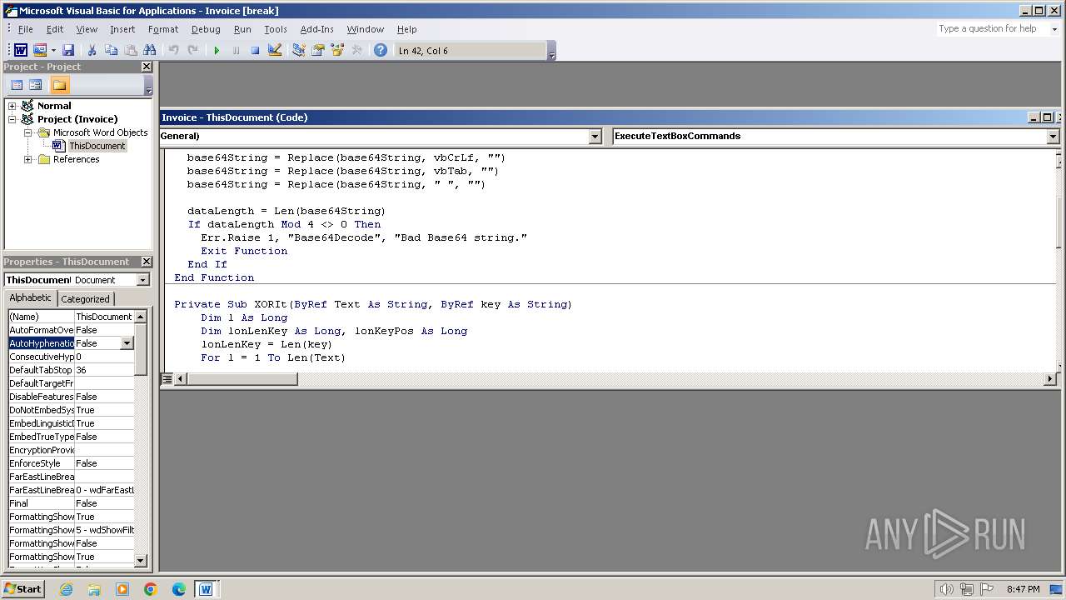The height and width of the screenshot is (600, 1066).
Task: Click the Undo arrow icon
Action: coord(173,51)
